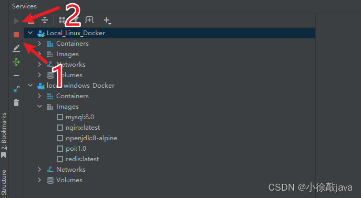Screen dimensions: 361x198
Task: Stop the Docker connection with red square
Action: tap(16, 35)
